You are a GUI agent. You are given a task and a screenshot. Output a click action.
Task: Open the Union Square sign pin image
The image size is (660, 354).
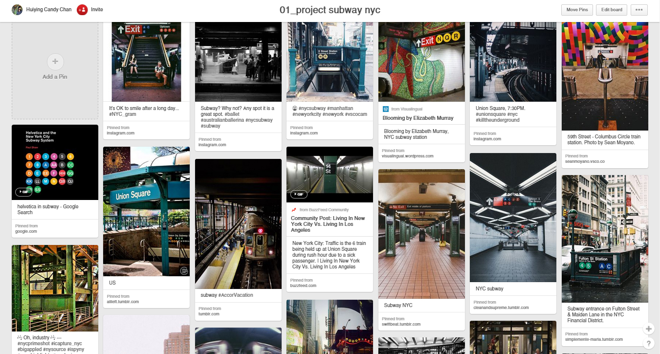click(146, 210)
